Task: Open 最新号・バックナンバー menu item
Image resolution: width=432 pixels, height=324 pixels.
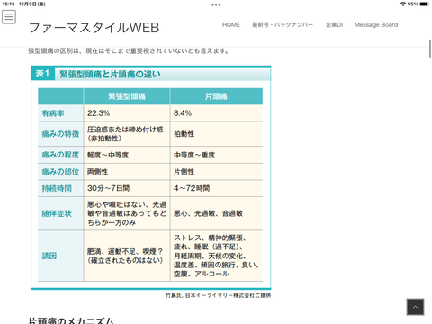Action: [283, 25]
